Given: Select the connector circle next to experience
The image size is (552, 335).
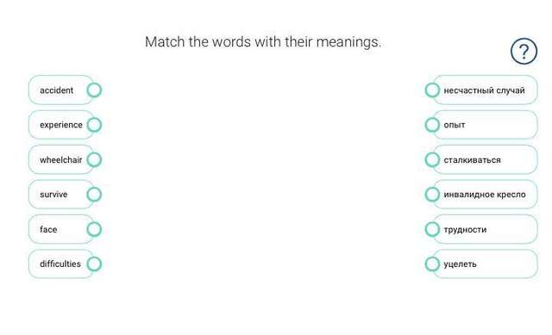Looking at the screenshot, I should coord(94,125).
